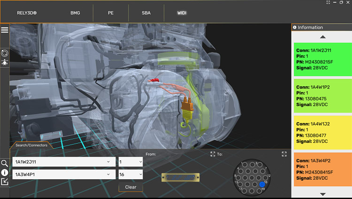Switch to the WIDI tab
352x199 pixels.
182,13
